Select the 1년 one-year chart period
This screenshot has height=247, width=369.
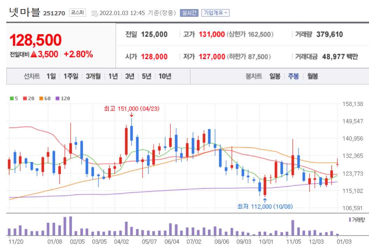click(113, 76)
